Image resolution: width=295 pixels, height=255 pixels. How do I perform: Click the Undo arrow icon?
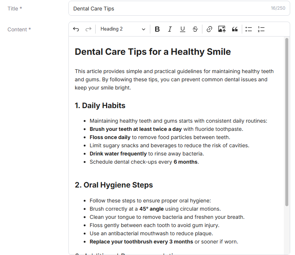(x=76, y=29)
